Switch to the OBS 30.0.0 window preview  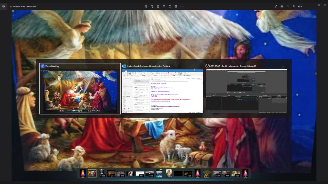[246, 91]
